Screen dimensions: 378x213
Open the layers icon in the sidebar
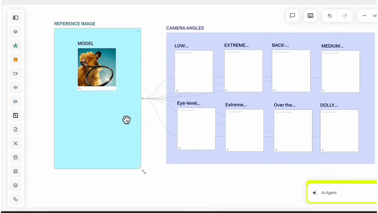16,32
